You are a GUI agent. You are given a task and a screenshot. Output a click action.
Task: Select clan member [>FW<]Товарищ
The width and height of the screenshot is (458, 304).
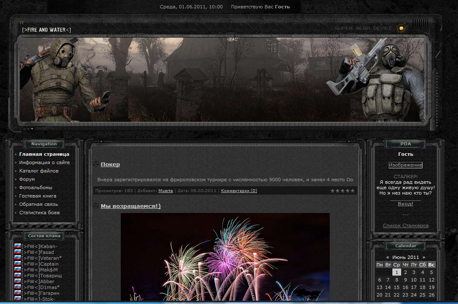tap(42, 276)
